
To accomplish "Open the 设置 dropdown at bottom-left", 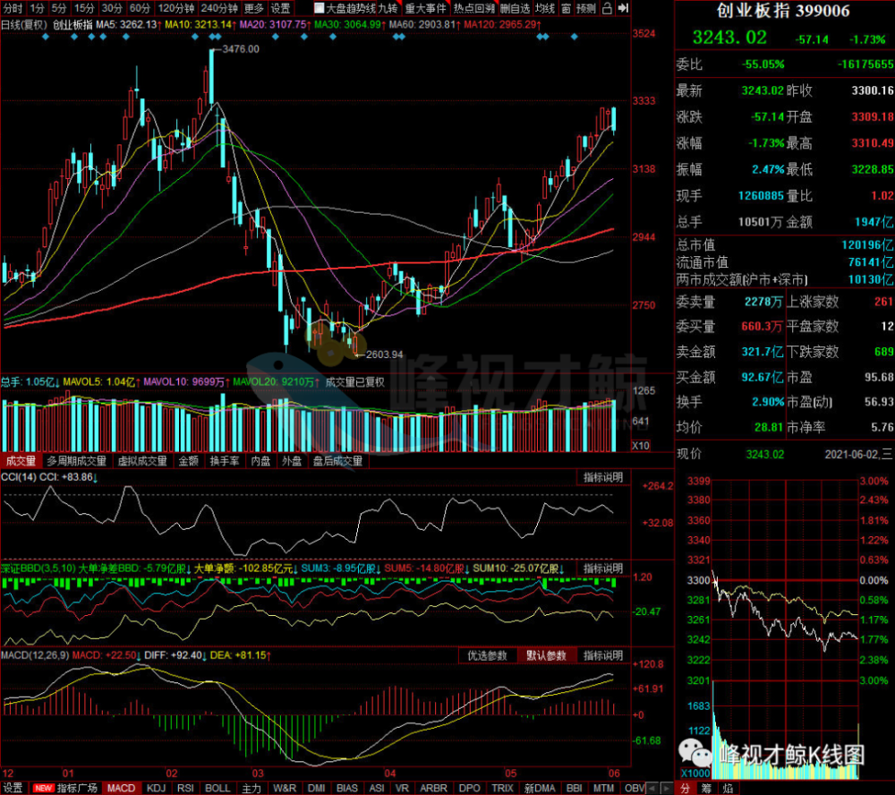I will [x=13, y=788].
